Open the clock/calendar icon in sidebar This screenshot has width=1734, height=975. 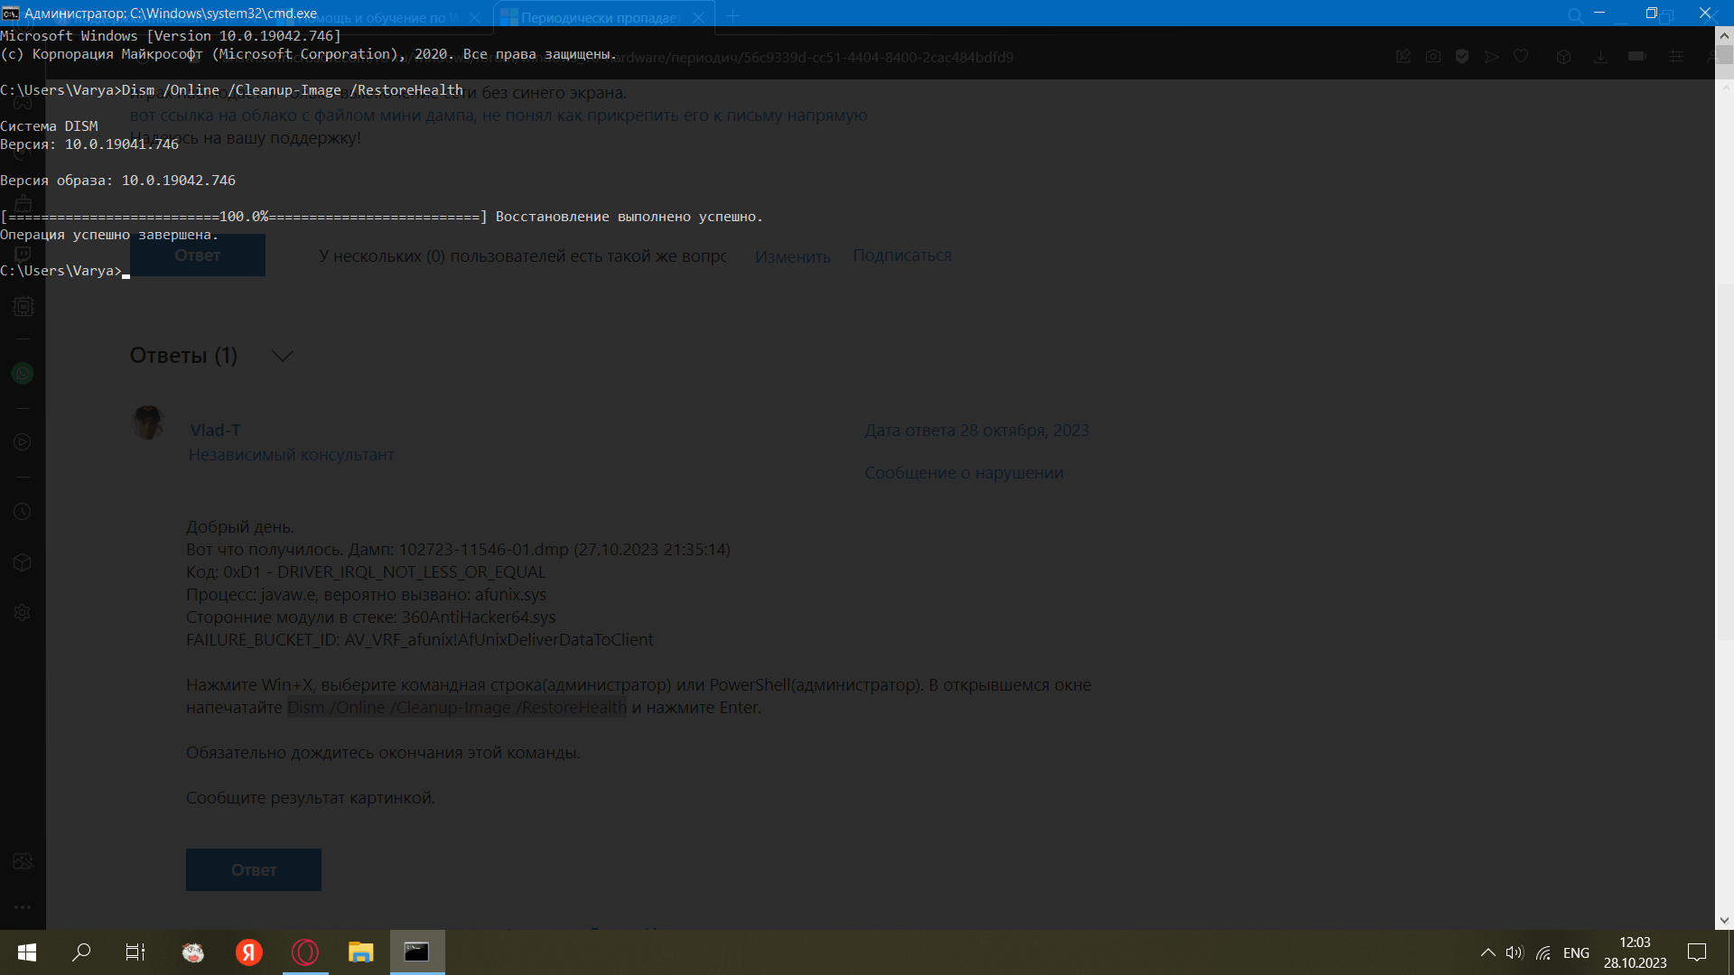22,512
